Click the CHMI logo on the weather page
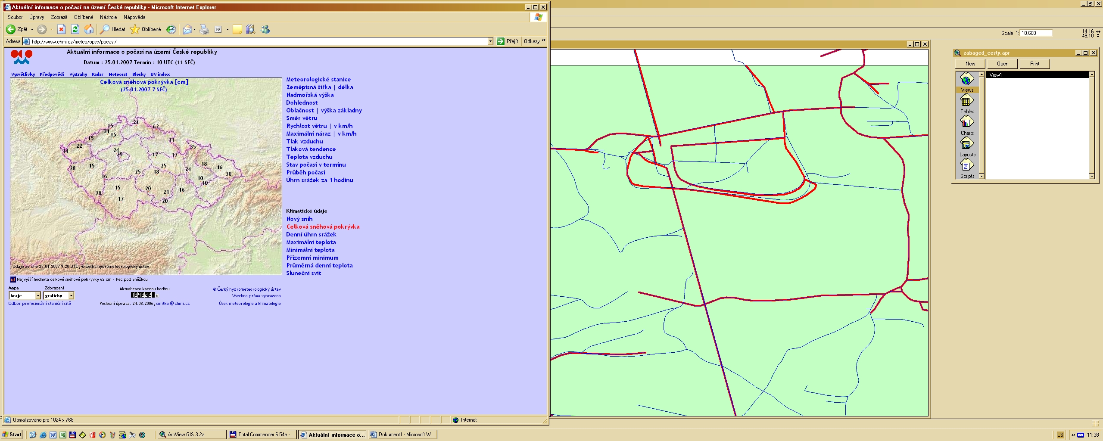 point(22,57)
